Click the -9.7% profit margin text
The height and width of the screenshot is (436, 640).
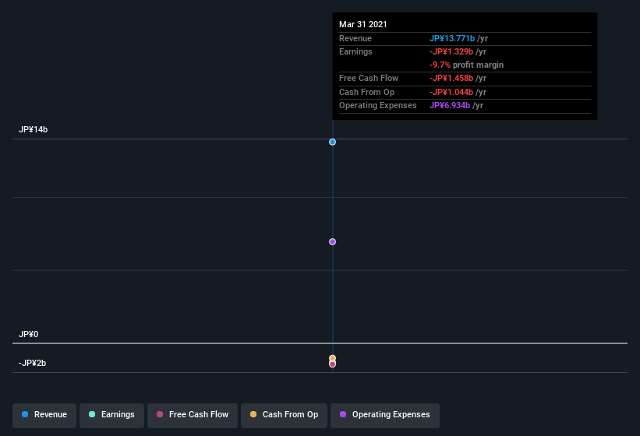point(466,65)
